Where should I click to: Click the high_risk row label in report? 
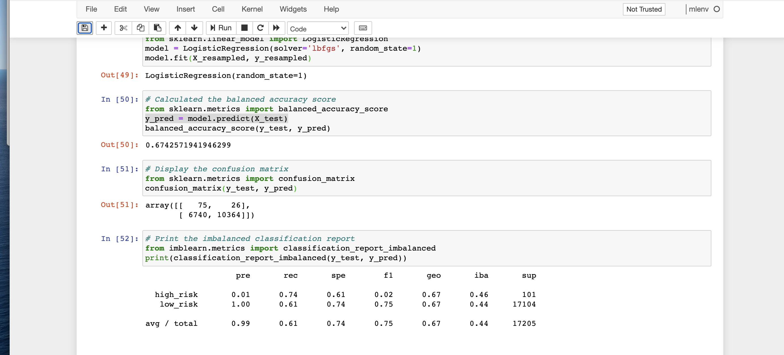coord(176,295)
